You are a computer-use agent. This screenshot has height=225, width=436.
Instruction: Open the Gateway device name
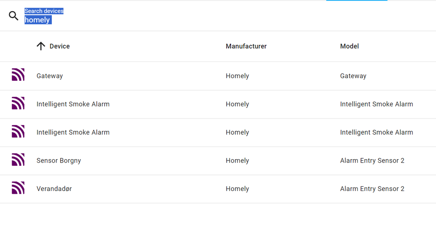coord(50,76)
